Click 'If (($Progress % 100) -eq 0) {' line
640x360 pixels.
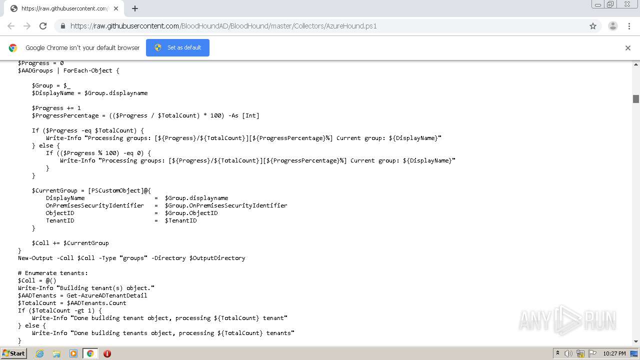[x=98, y=153]
